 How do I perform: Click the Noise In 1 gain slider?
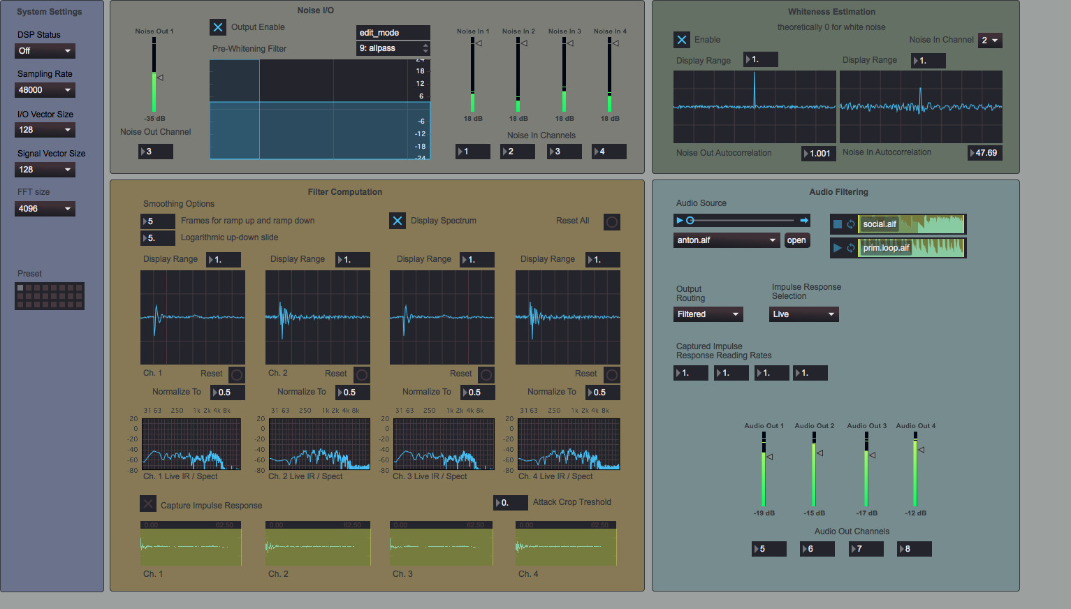tap(474, 75)
